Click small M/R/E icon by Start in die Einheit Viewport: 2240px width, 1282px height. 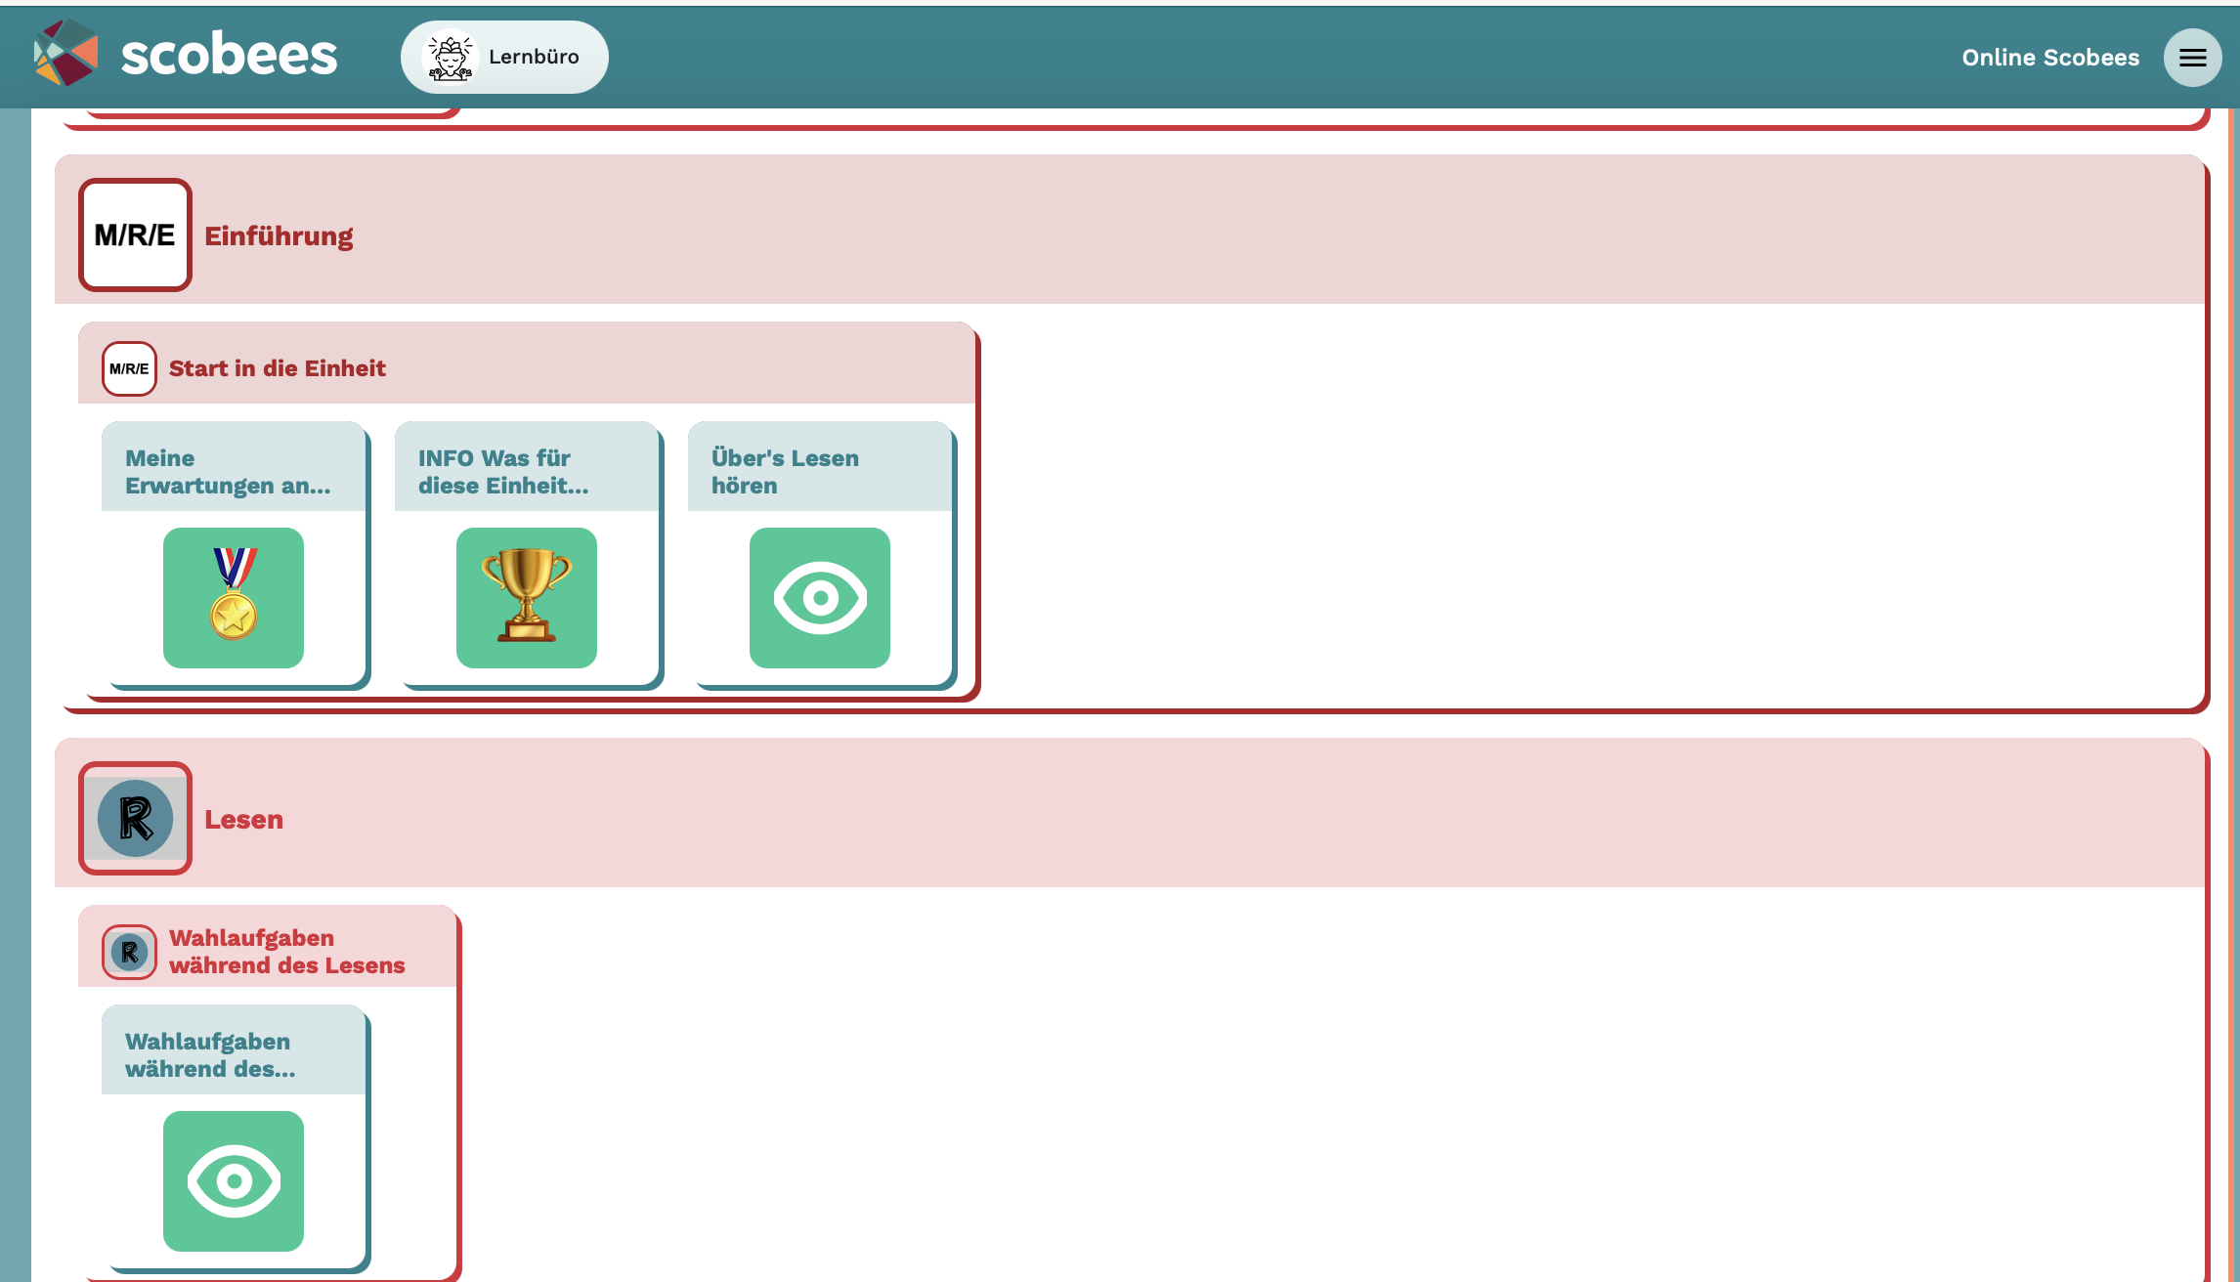point(129,368)
